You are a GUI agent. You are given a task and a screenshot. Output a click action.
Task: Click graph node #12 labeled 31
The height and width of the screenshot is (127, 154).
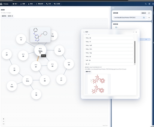tap(36, 66)
